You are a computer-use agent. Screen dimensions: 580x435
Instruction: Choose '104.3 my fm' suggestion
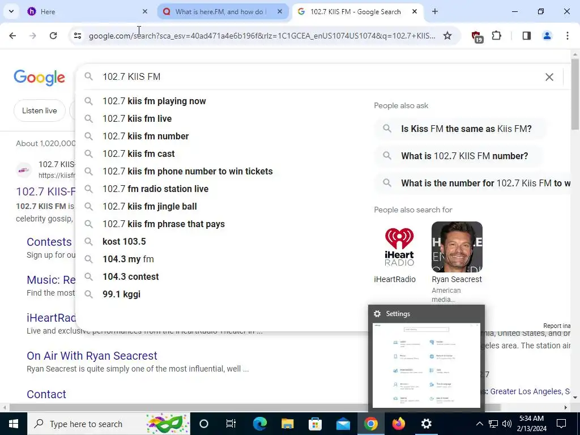click(x=129, y=259)
